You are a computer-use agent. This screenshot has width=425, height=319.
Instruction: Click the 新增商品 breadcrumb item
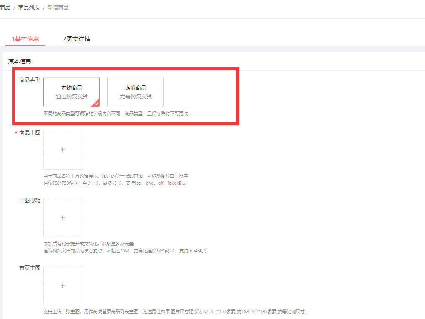click(58, 8)
